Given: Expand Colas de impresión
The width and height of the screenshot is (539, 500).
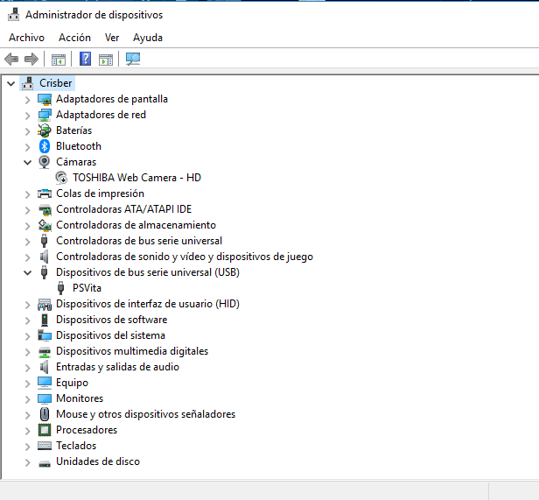Looking at the screenshot, I should tap(27, 194).
